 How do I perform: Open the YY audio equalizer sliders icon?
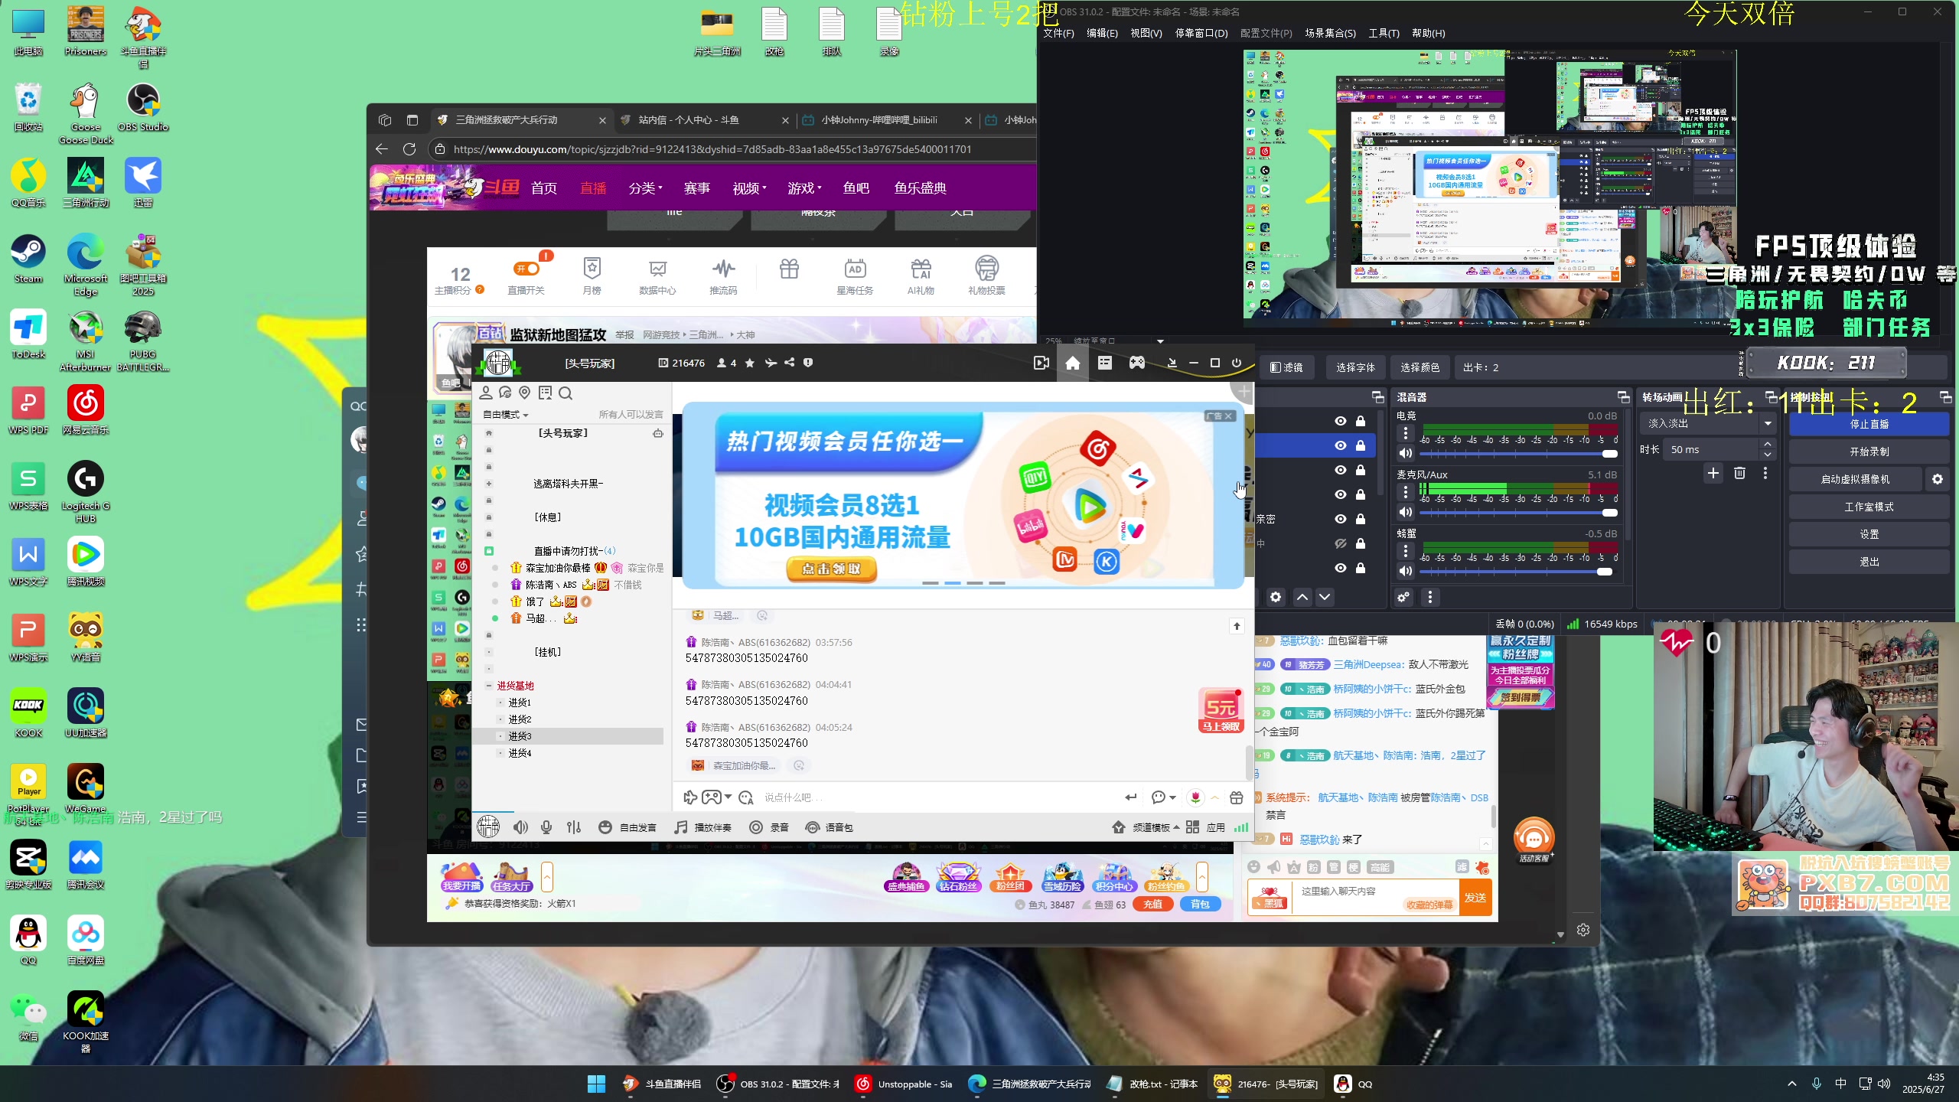tap(574, 827)
